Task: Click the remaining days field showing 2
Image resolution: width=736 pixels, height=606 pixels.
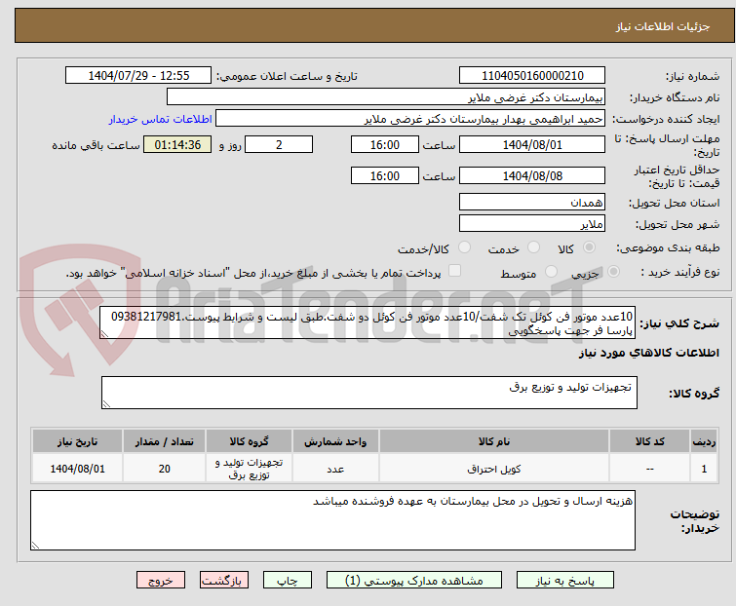Action: [279, 144]
